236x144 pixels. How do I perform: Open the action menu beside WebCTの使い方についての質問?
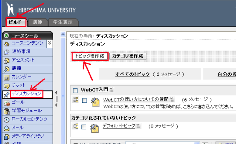coord(172,100)
